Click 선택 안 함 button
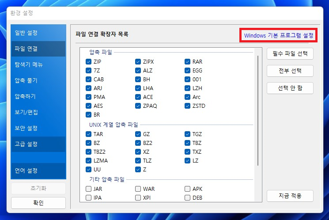329x220 pixels. pyautogui.click(x=290, y=88)
